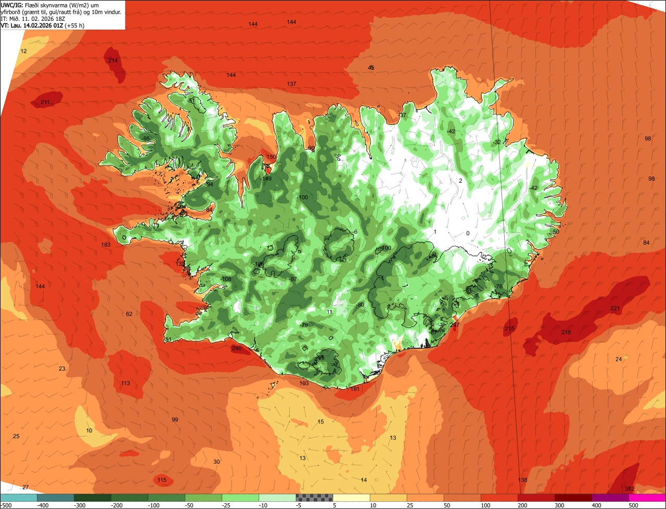
Task: Click the '137' value north of Iceland
Action: click(291, 84)
